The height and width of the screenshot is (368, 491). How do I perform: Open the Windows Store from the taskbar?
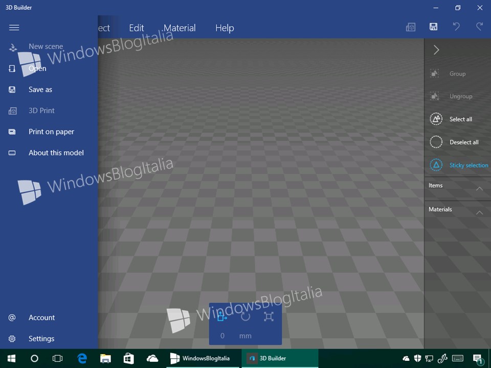(129, 359)
